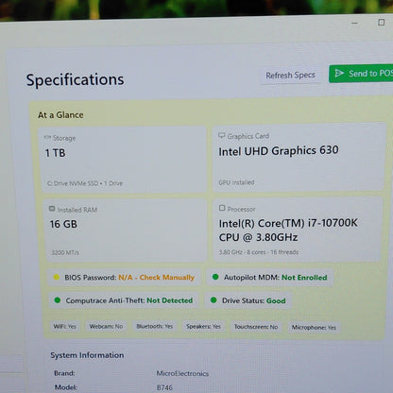Click the green Send to POS button
393x393 pixels.
pos(361,74)
